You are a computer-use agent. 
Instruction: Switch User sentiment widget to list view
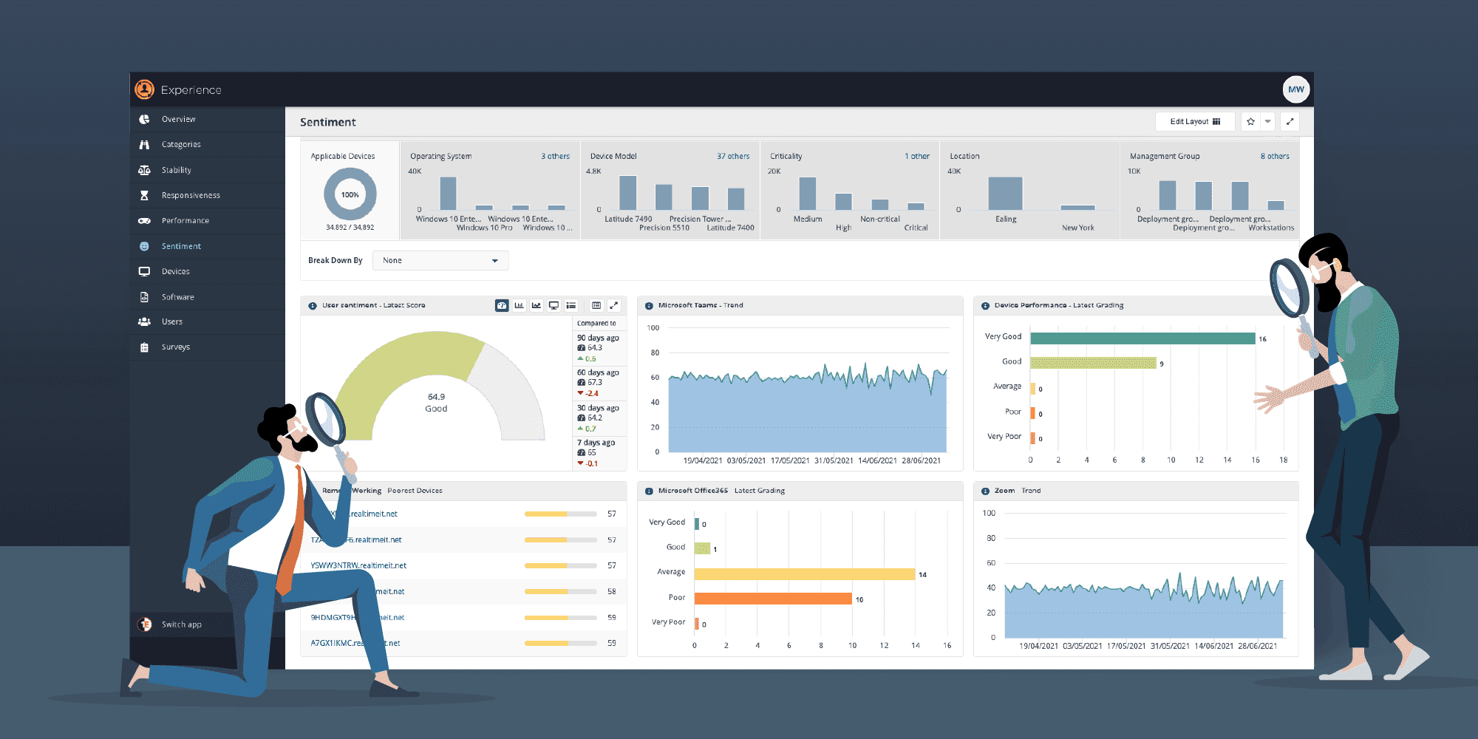tap(571, 305)
